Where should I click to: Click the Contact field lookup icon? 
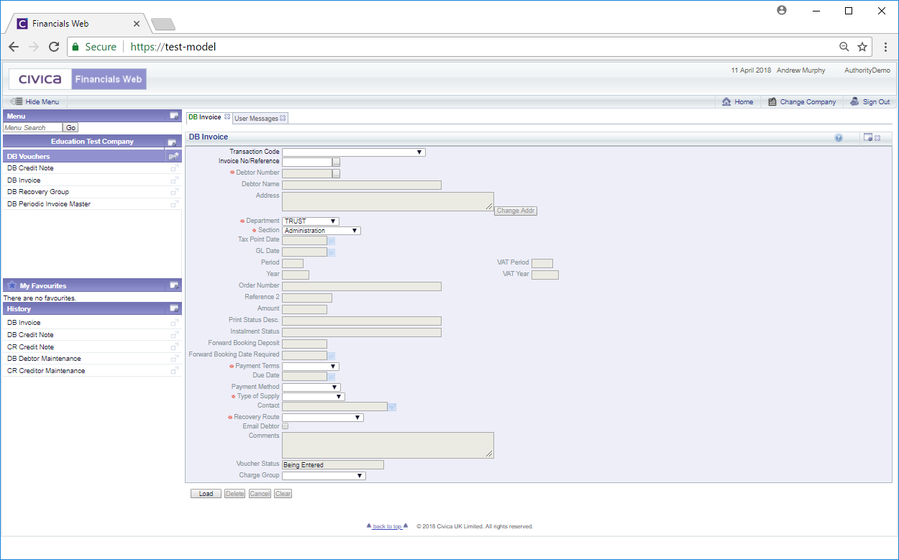click(x=392, y=407)
